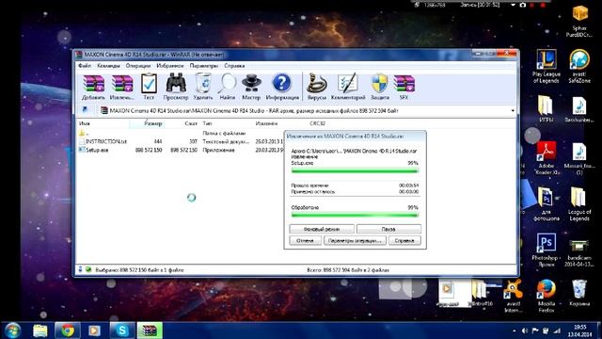Click the SFX toolbar icon
The width and height of the screenshot is (602, 339).
(404, 88)
